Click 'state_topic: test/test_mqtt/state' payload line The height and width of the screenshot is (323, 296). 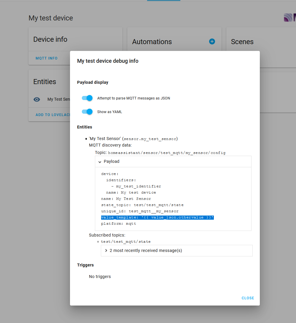(x=142, y=205)
